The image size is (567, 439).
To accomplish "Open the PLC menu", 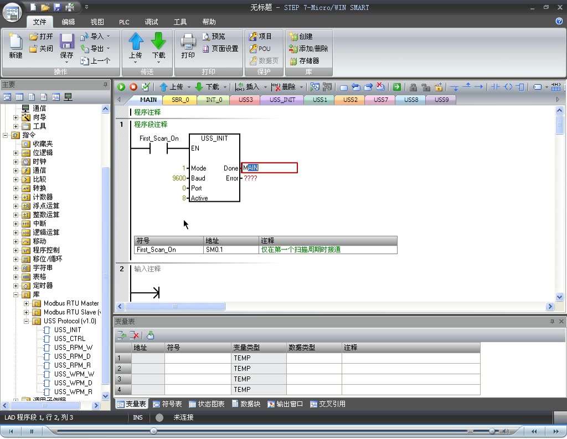I will coord(123,22).
